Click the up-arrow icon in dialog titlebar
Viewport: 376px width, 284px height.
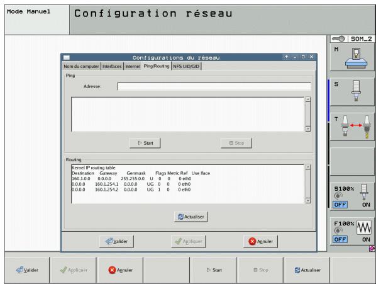click(286, 57)
